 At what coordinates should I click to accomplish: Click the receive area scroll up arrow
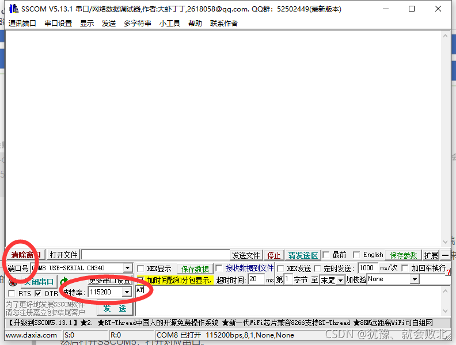pyautogui.click(x=445, y=36)
